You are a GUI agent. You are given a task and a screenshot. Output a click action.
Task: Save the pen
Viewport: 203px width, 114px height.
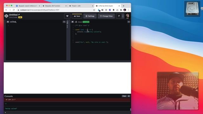click(x=77, y=16)
